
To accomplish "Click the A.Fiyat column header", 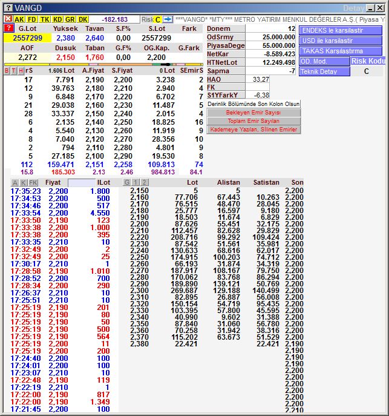I will click(x=93, y=71).
